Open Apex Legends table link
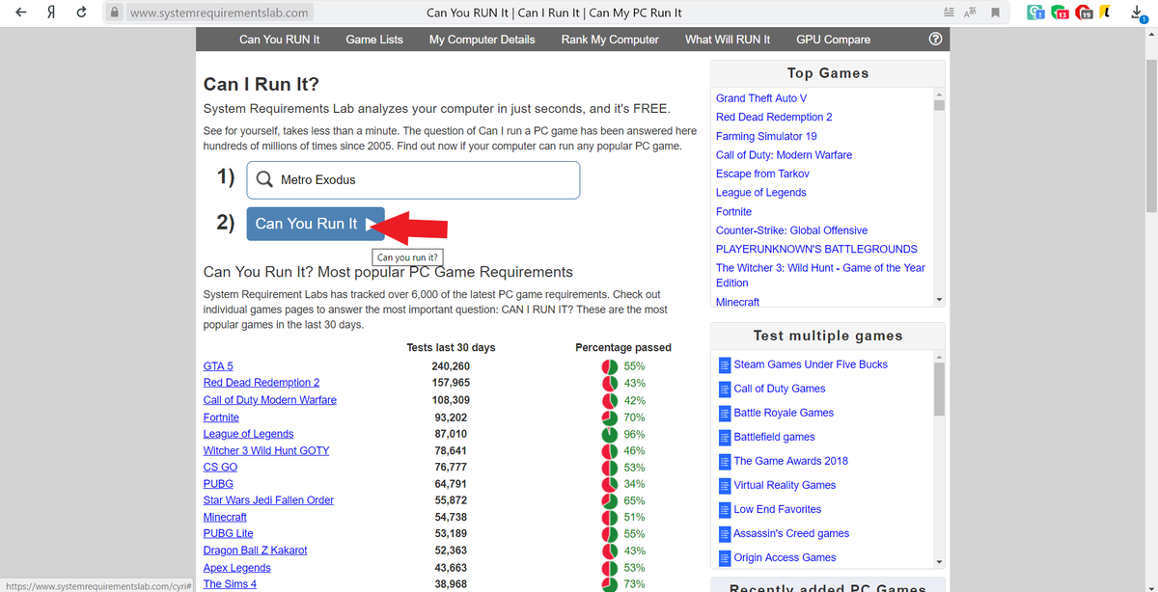This screenshot has width=1158, height=592. coord(237,568)
